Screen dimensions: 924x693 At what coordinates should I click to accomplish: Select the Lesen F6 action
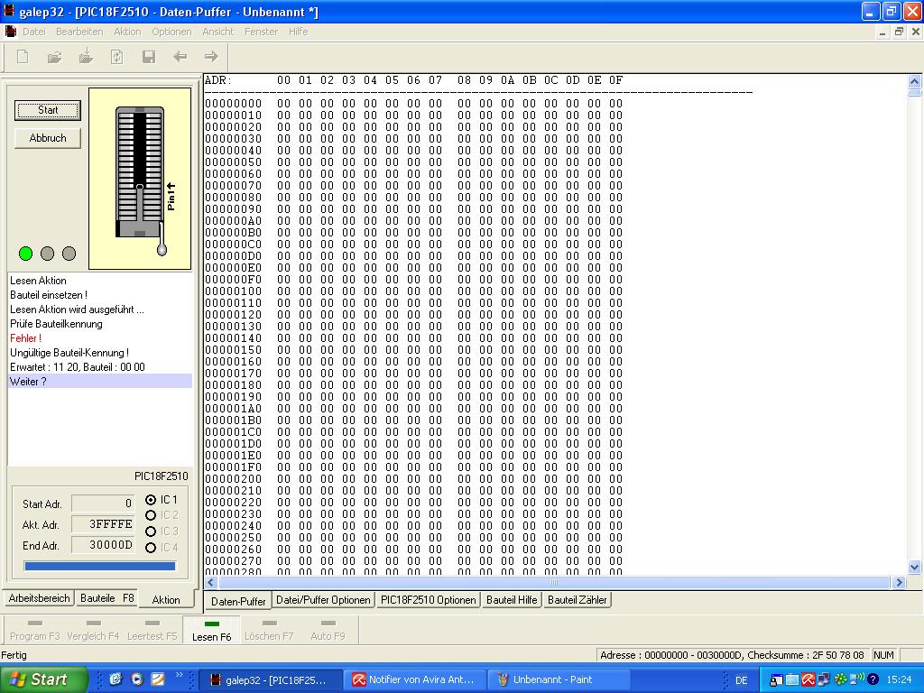click(x=211, y=631)
